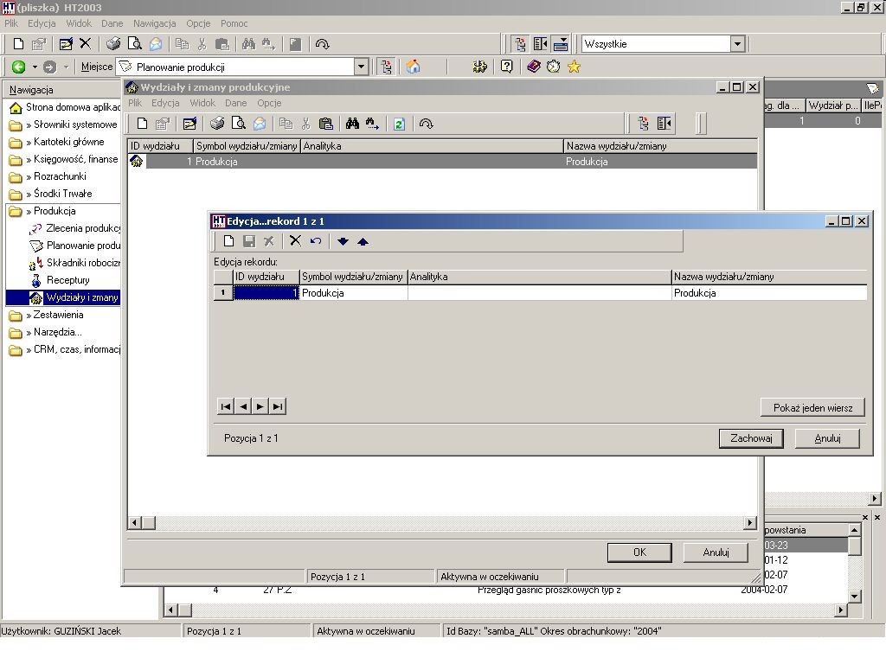
Task: Click clock icon in main toolbar
Action: pos(553,67)
